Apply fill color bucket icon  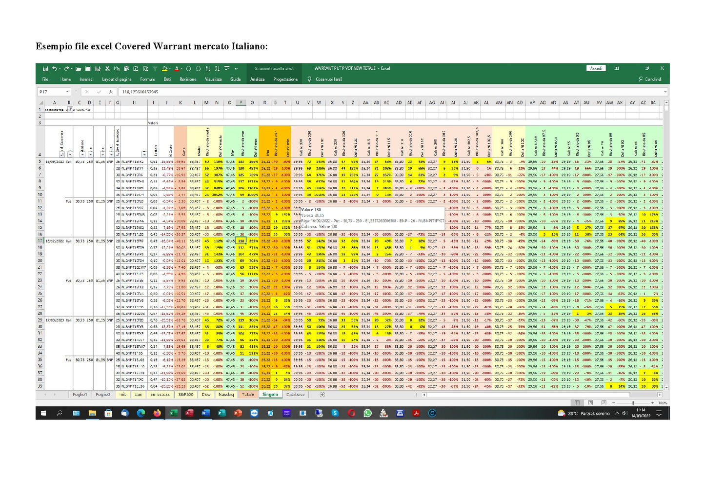(164, 69)
